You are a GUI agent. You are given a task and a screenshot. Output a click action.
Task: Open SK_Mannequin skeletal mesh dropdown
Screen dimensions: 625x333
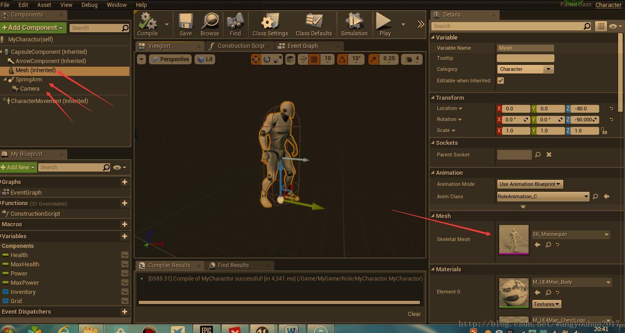(571, 235)
